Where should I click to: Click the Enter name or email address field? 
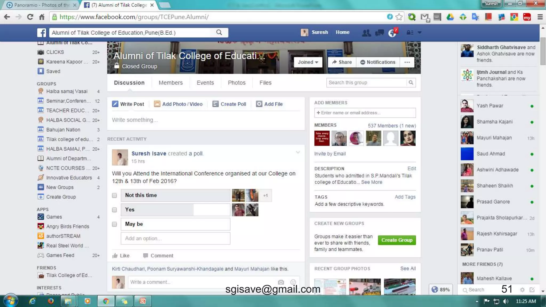pos(365,113)
